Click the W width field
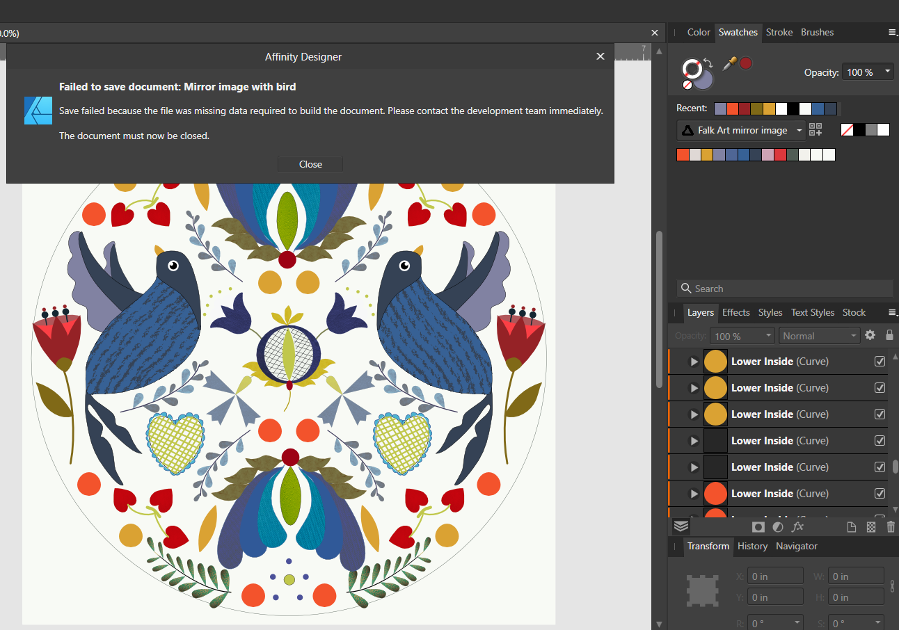 [856, 576]
